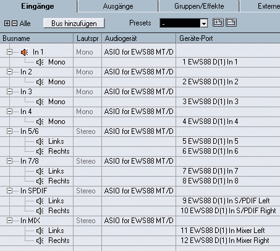The image size is (280, 251).
Task: Switch to the Gruppen/Effekte tab
Action: coord(199,6)
